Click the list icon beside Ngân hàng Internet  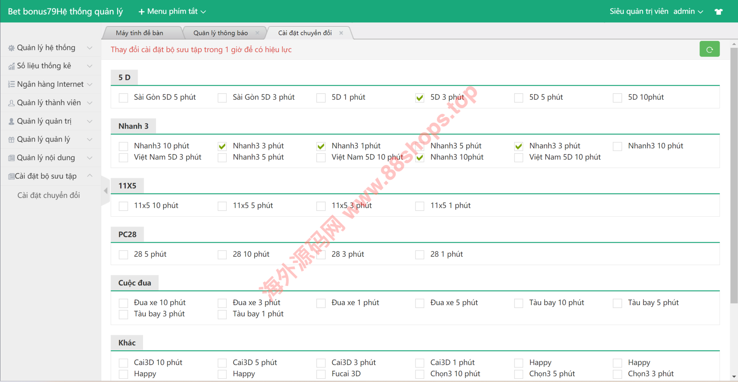pos(12,84)
